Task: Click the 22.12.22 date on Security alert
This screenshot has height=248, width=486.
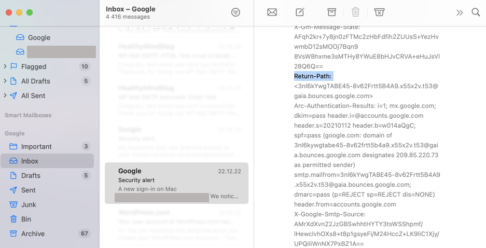Action: 229,171
